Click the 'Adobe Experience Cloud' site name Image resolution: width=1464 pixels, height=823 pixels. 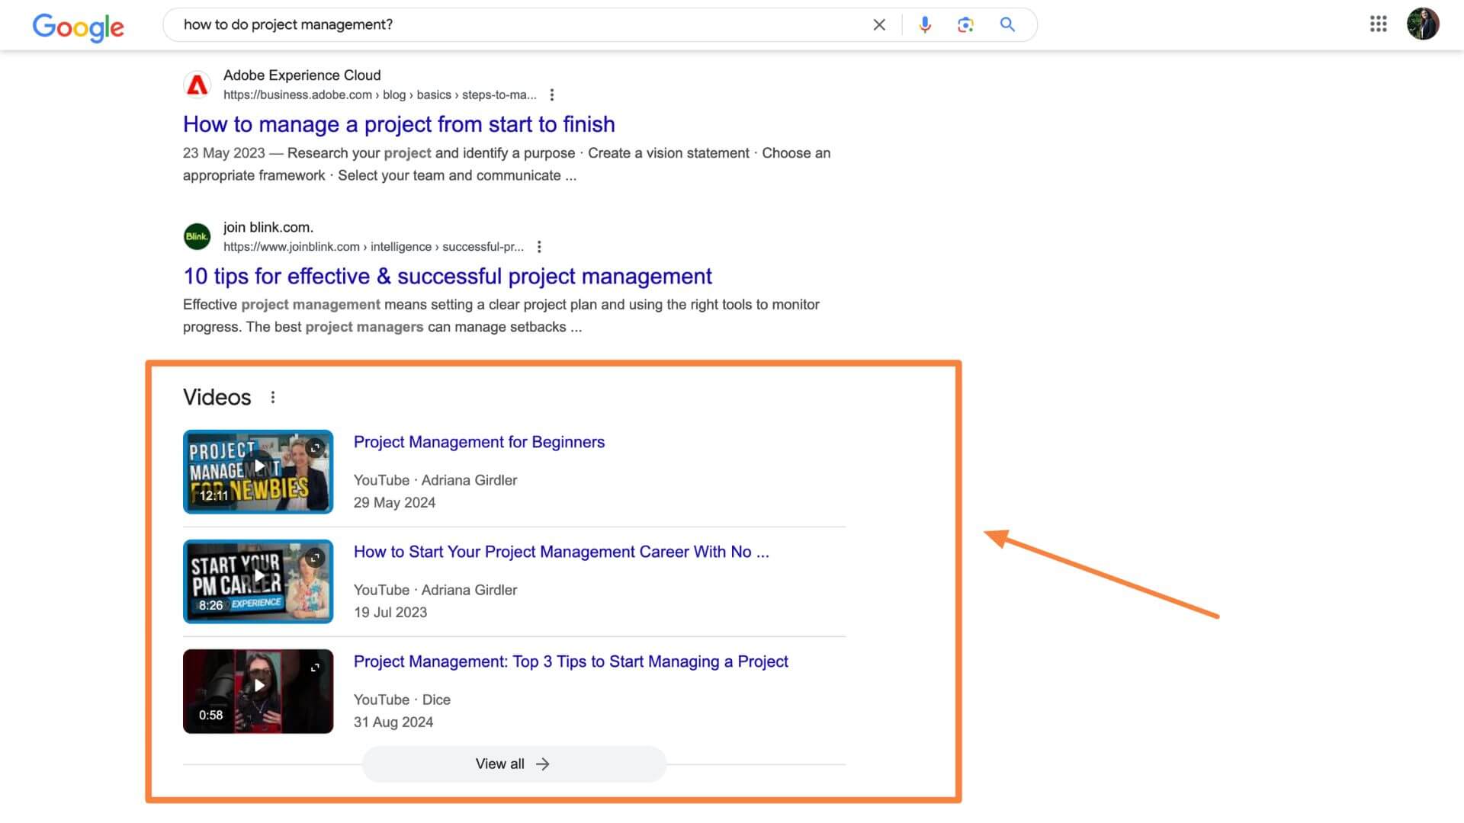(x=302, y=75)
